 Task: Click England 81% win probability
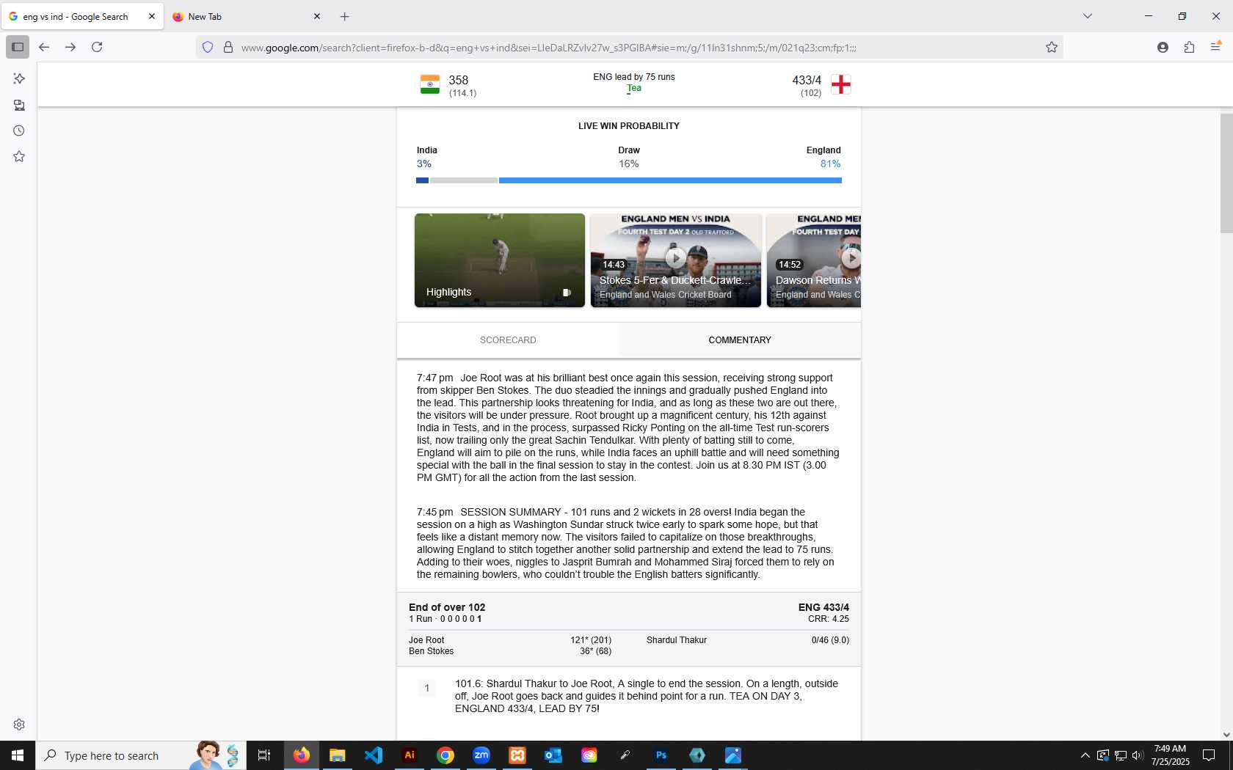pyautogui.click(x=830, y=164)
